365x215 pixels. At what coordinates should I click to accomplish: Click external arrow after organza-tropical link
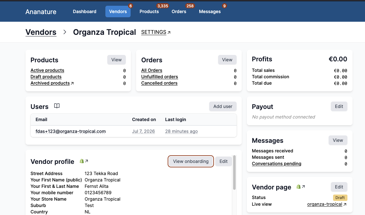point(345,204)
